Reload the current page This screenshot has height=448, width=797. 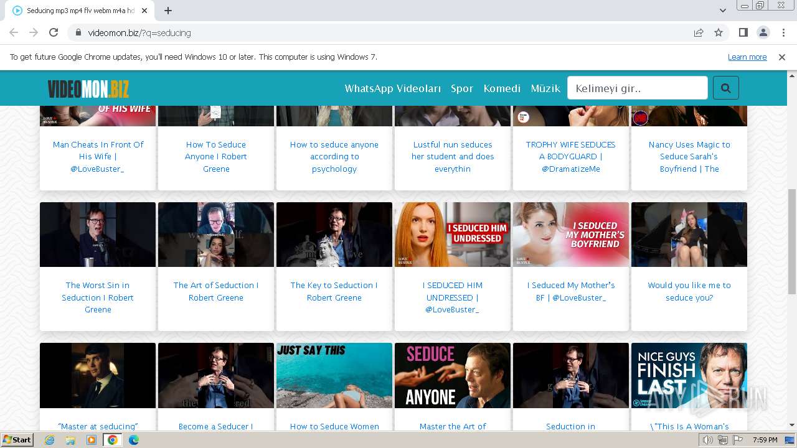click(x=54, y=32)
